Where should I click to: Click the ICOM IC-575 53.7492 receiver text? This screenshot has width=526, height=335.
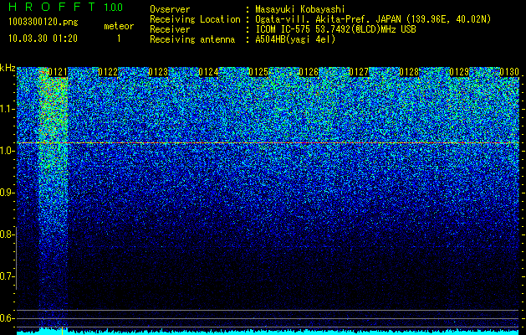tap(336, 29)
